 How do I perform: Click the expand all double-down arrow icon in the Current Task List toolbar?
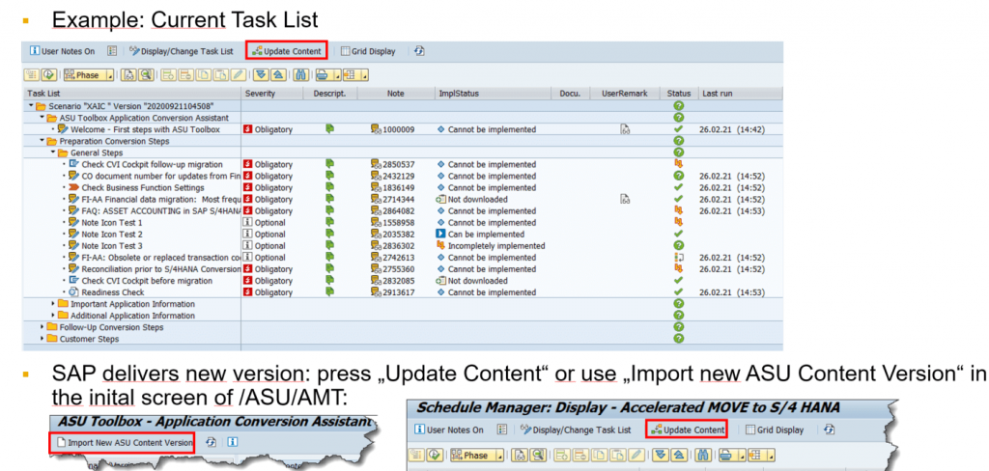tap(260, 75)
